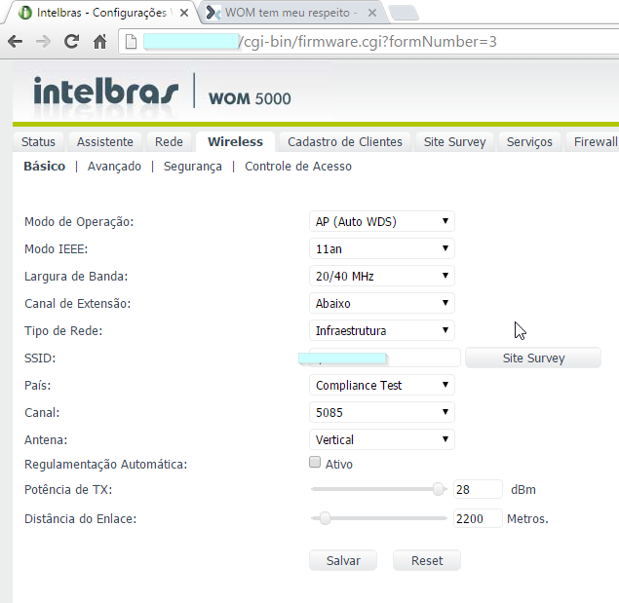Reload the page with refresh icon
The image size is (619, 603).
click(71, 42)
